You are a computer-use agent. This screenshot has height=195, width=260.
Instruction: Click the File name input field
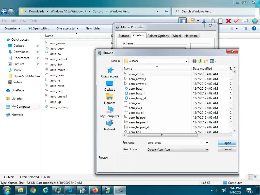click(176, 143)
